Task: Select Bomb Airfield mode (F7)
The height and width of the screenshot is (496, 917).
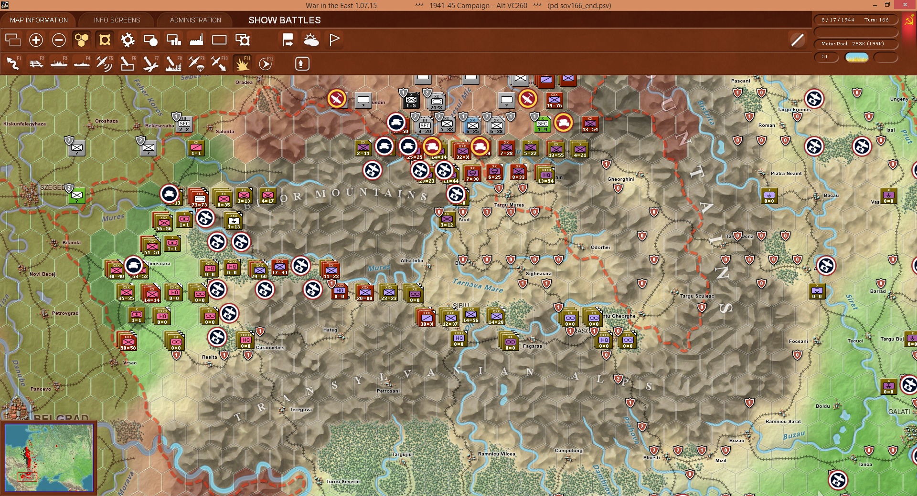Action: [150, 63]
